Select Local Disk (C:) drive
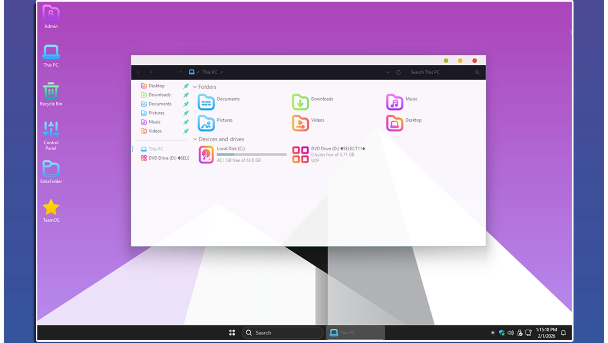Screen dimensions: 608x343 coord(206,155)
